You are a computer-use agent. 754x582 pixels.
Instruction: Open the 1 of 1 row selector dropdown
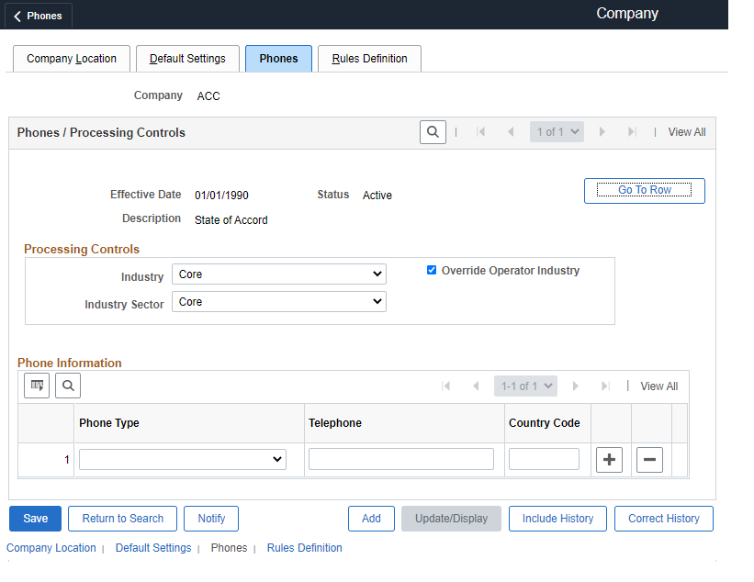557,131
